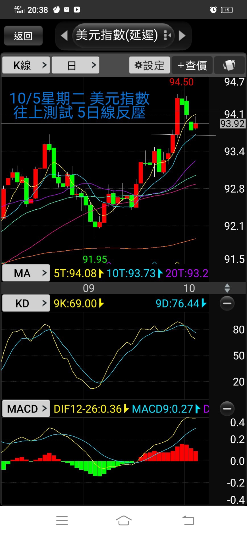Viewport: 247px width, 535px height.
Task: Open the 日 period dropdown
Action: tap(75, 65)
